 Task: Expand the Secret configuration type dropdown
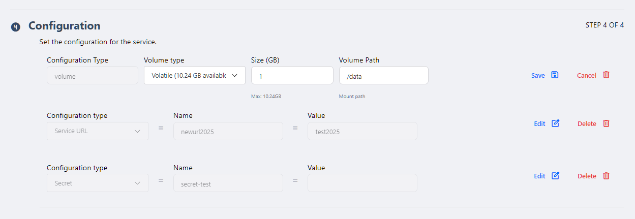pos(97,183)
